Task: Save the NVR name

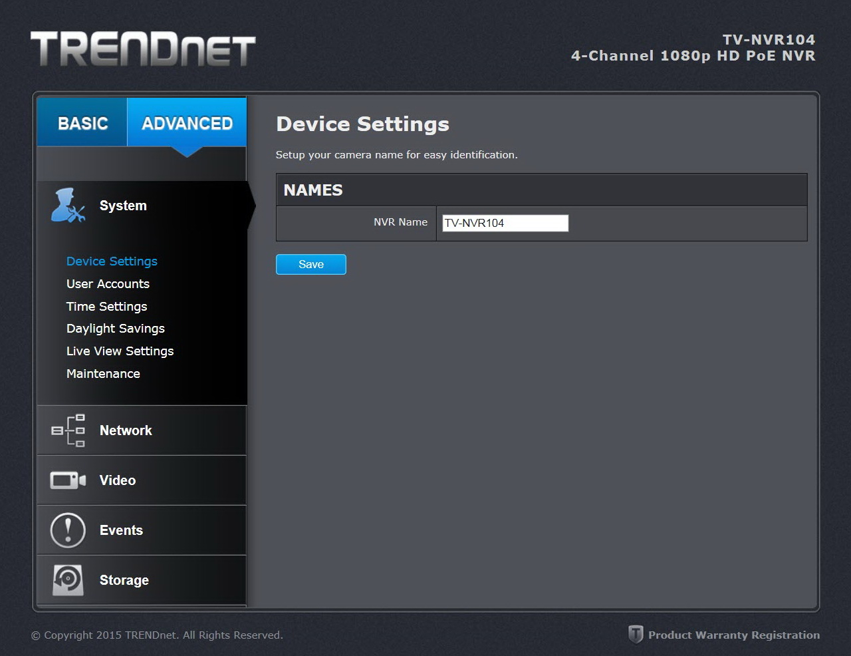Action: [x=311, y=264]
